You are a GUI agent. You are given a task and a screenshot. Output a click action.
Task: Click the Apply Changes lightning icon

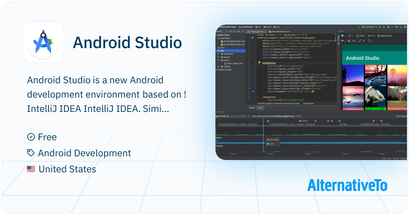coord(384,27)
